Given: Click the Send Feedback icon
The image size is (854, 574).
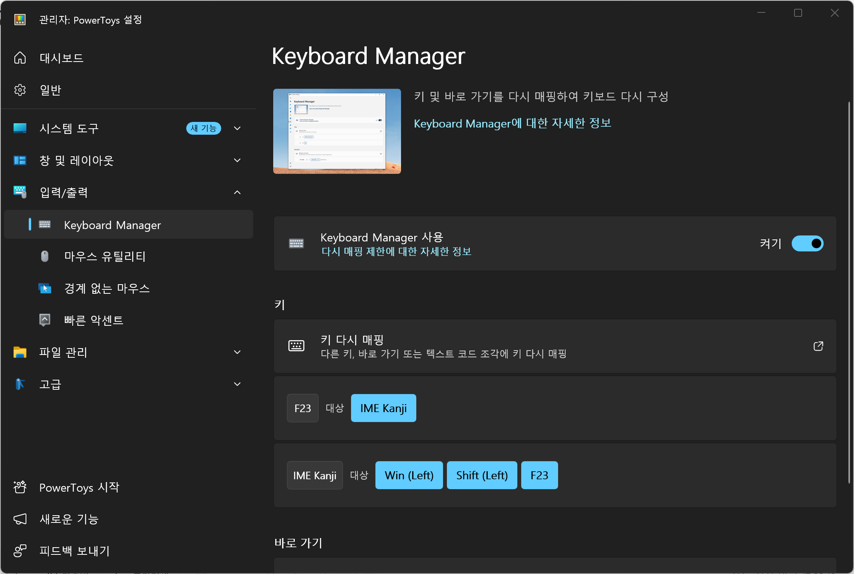Looking at the screenshot, I should click(20, 551).
